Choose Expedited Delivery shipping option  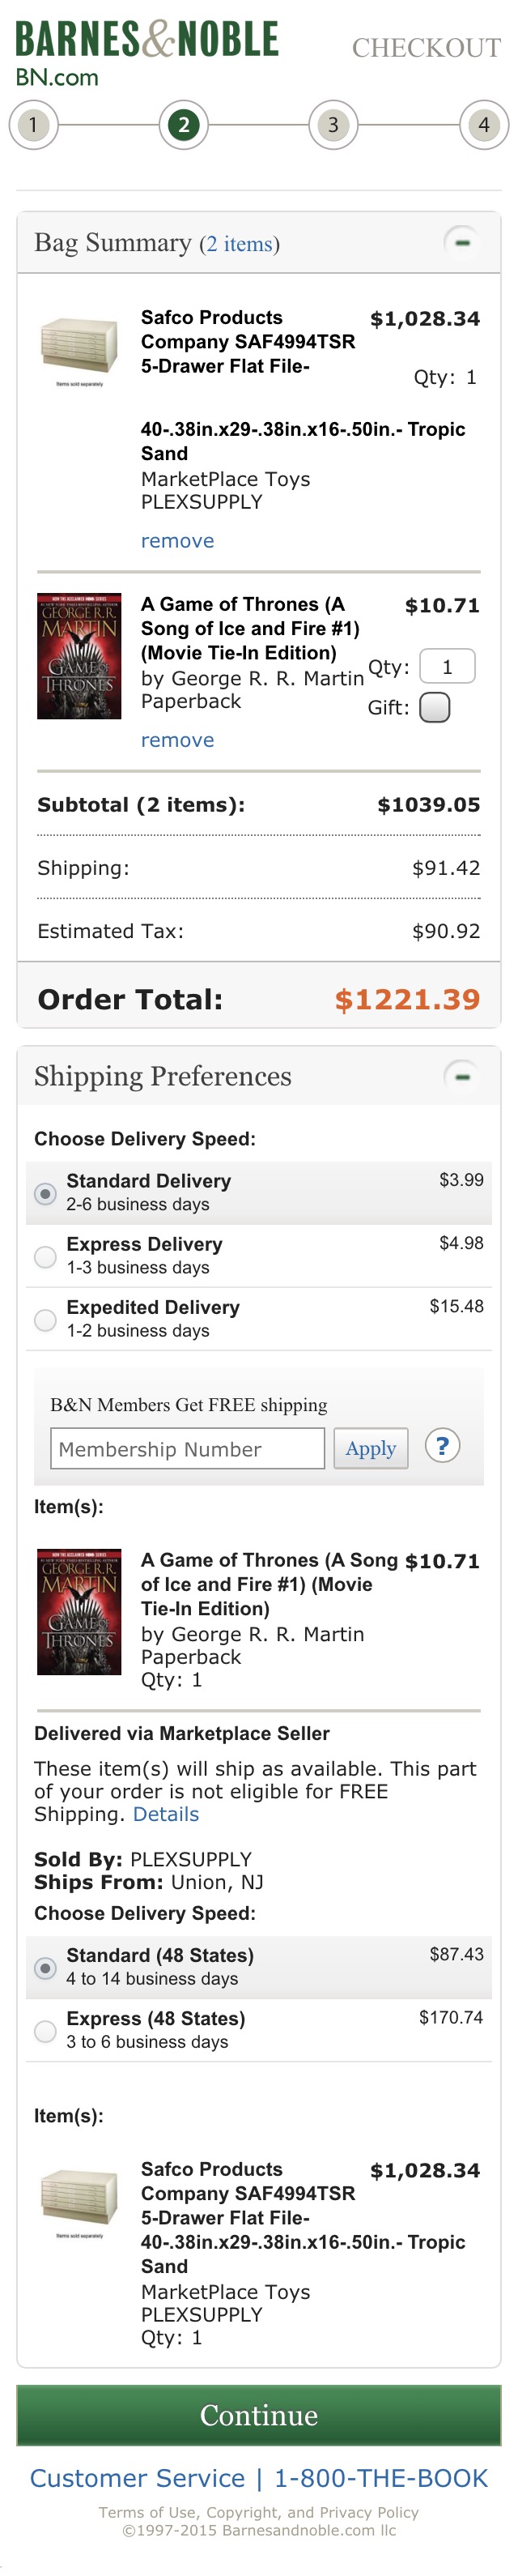coord(45,1319)
